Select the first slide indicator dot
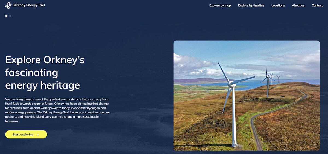328x154 pixels. (6, 16)
